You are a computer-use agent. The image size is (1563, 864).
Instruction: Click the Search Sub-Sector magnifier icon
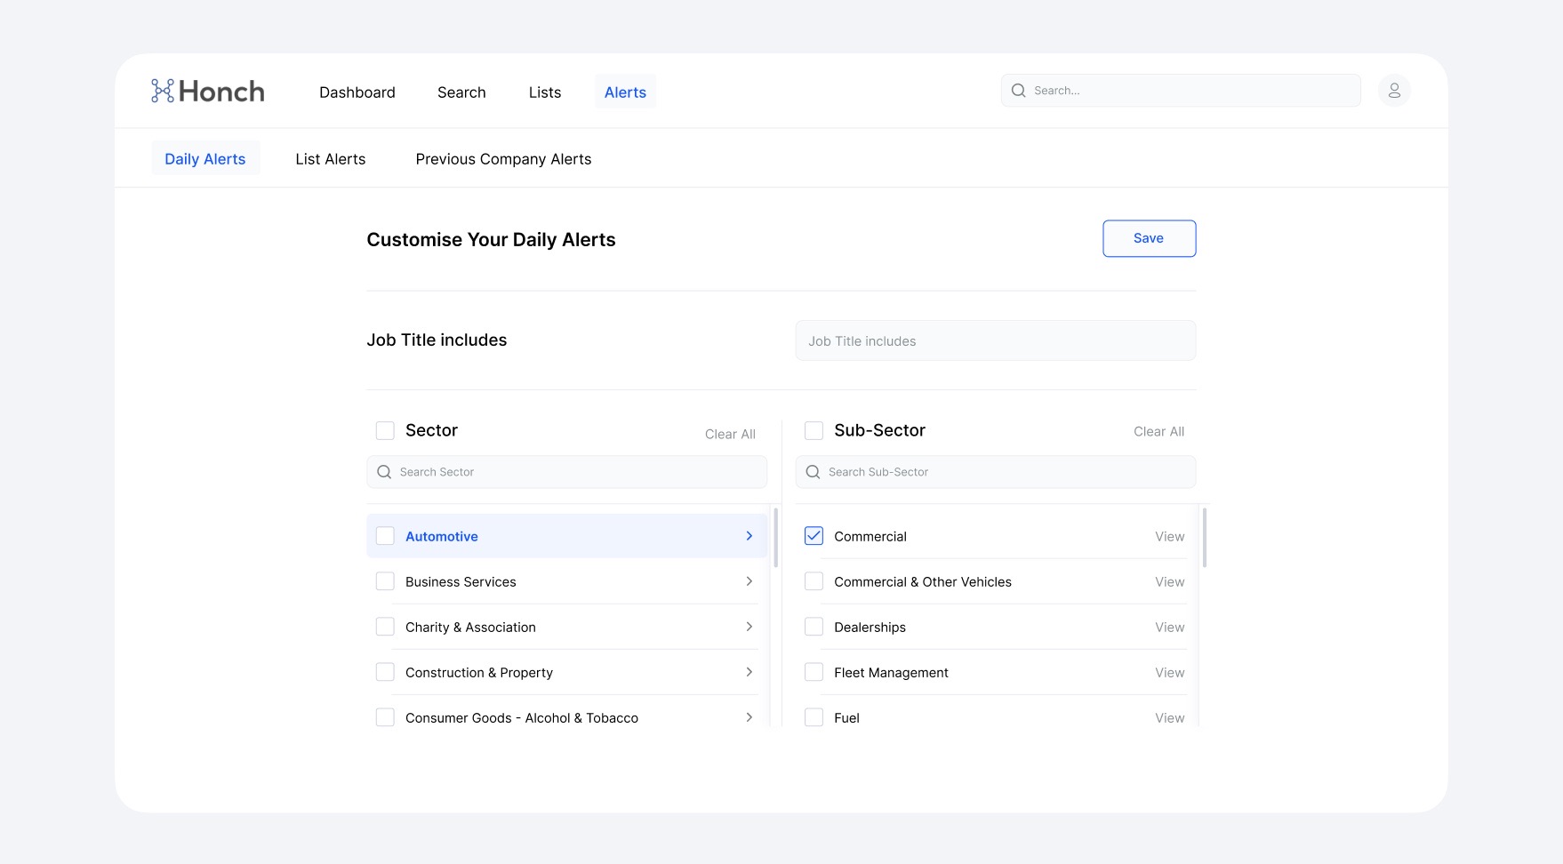coord(813,472)
